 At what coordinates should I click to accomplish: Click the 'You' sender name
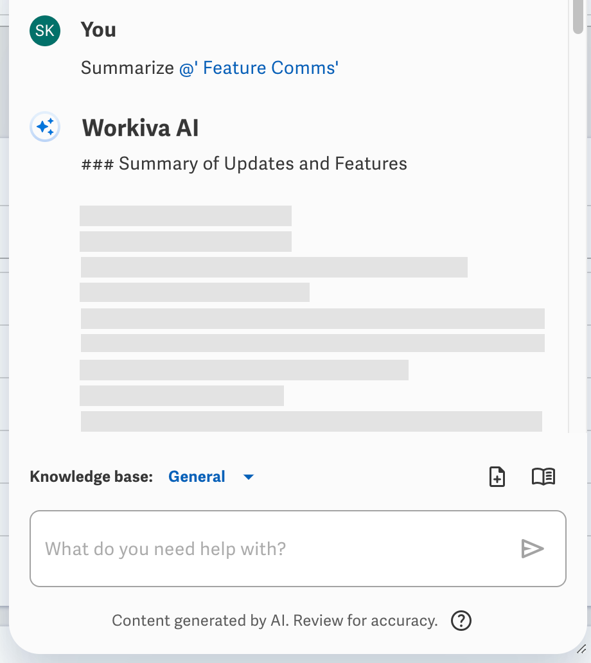click(x=98, y=30)
